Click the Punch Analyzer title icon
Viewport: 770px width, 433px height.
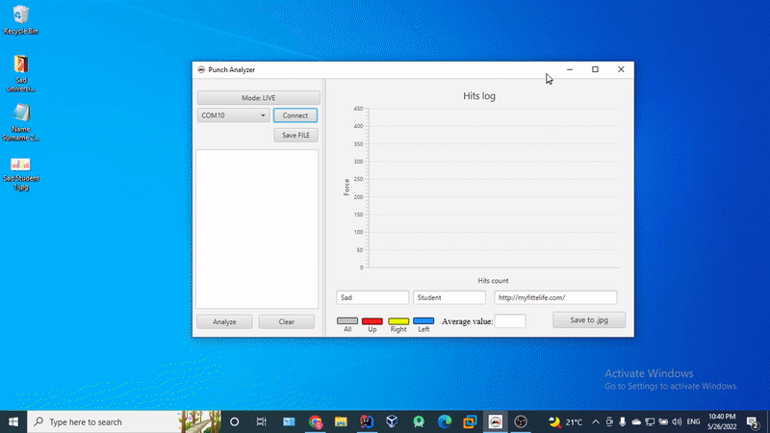click(x=201, y=69)
